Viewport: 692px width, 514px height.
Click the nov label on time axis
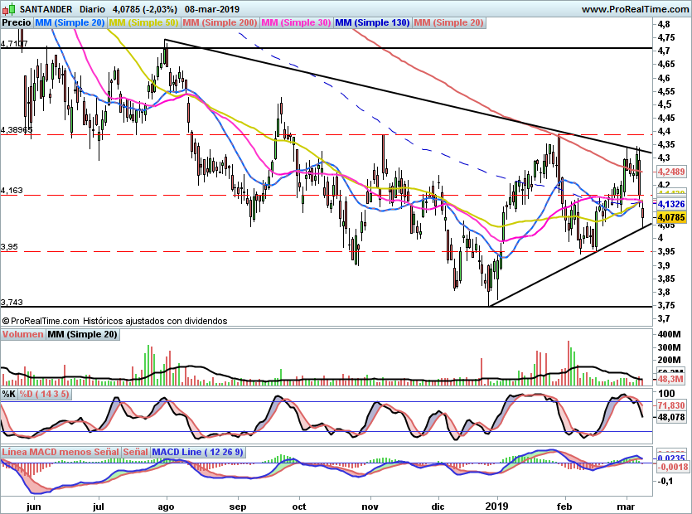click(x=370, y=507)
